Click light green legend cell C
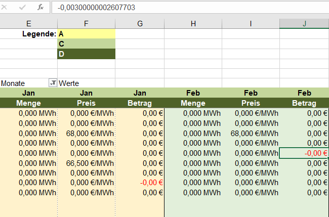Screen dimensions: 329x217 click(86, 44)
